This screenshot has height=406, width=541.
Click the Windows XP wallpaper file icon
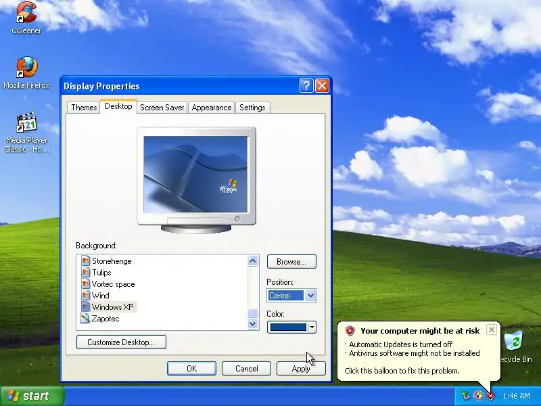[x=85, y=307]
